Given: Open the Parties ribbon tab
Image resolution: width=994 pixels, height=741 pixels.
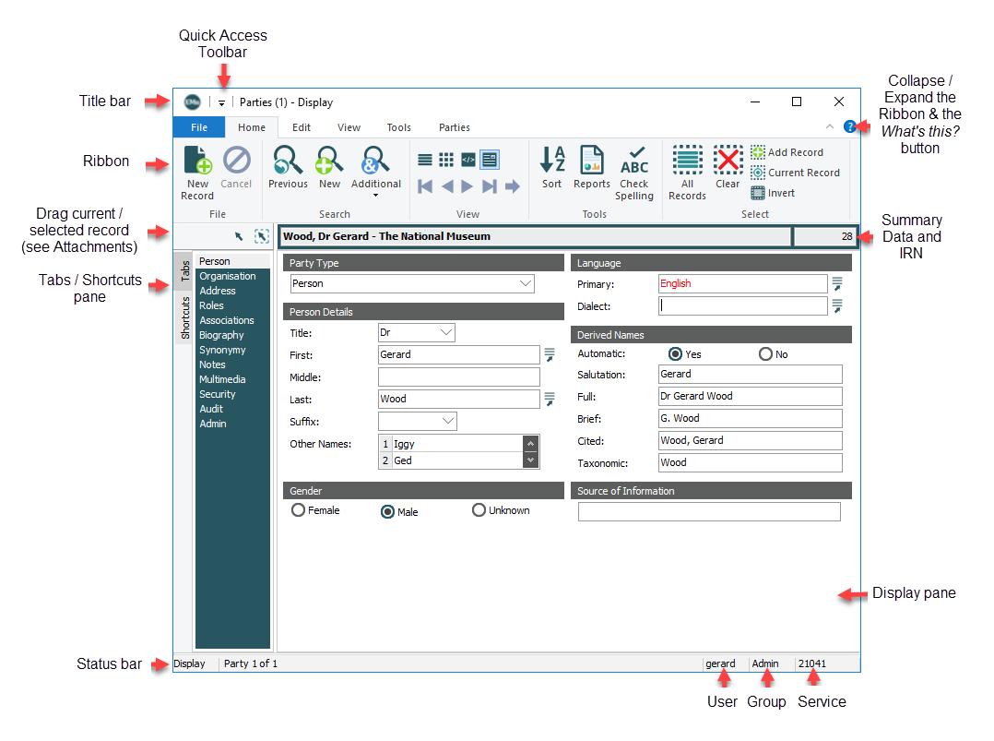Looking at the screenshot, I should (x=454, y=128).
